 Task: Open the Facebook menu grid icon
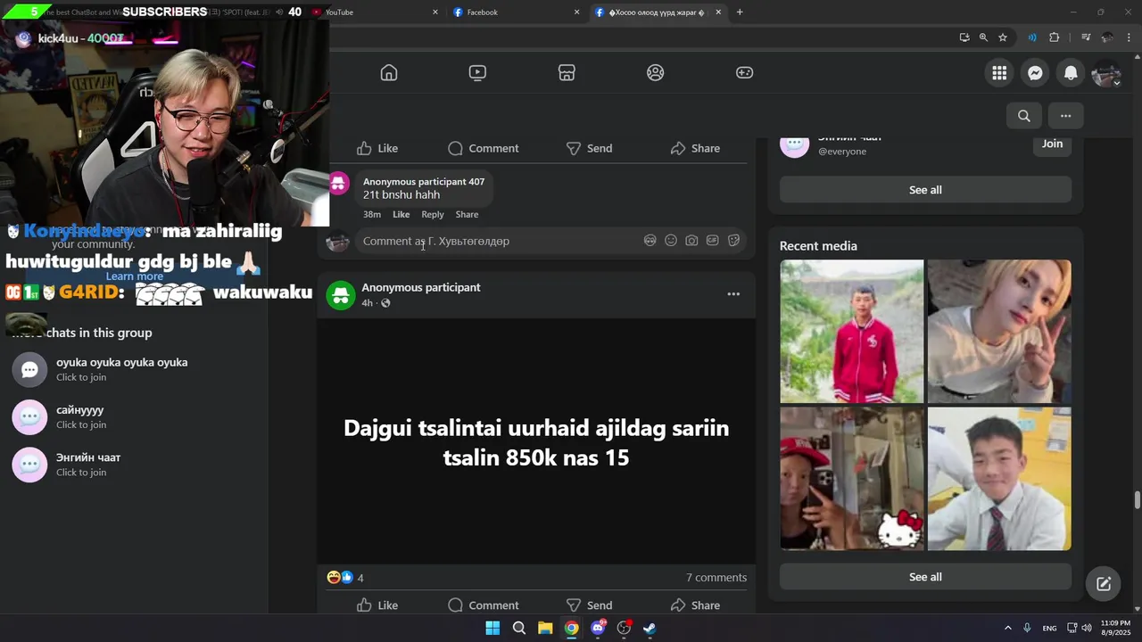click(999, 73)
